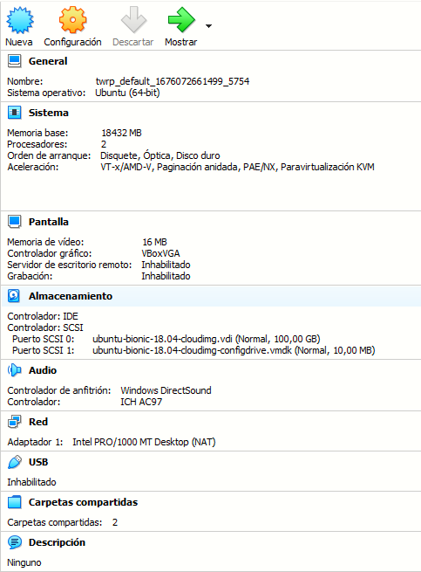Click the USB plug icon
Viewport: 421px width, 572px height.
tap(15, 462)
